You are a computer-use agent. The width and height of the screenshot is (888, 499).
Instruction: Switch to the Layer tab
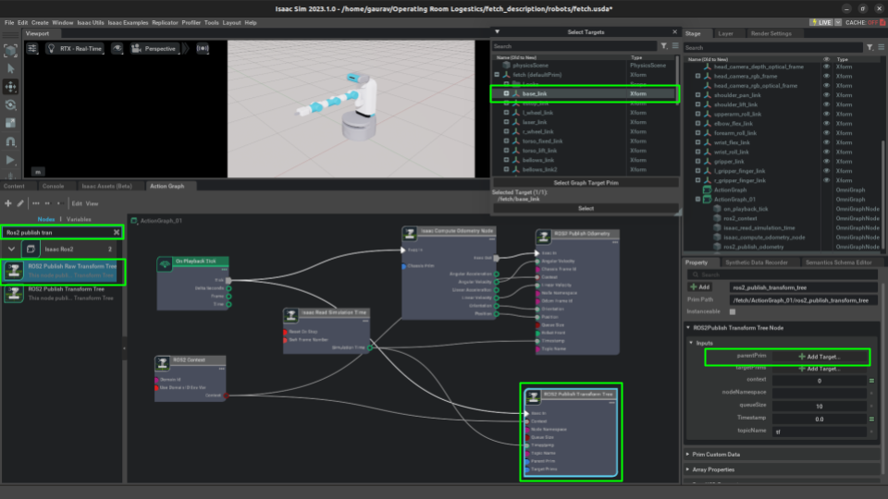[725, 33]
